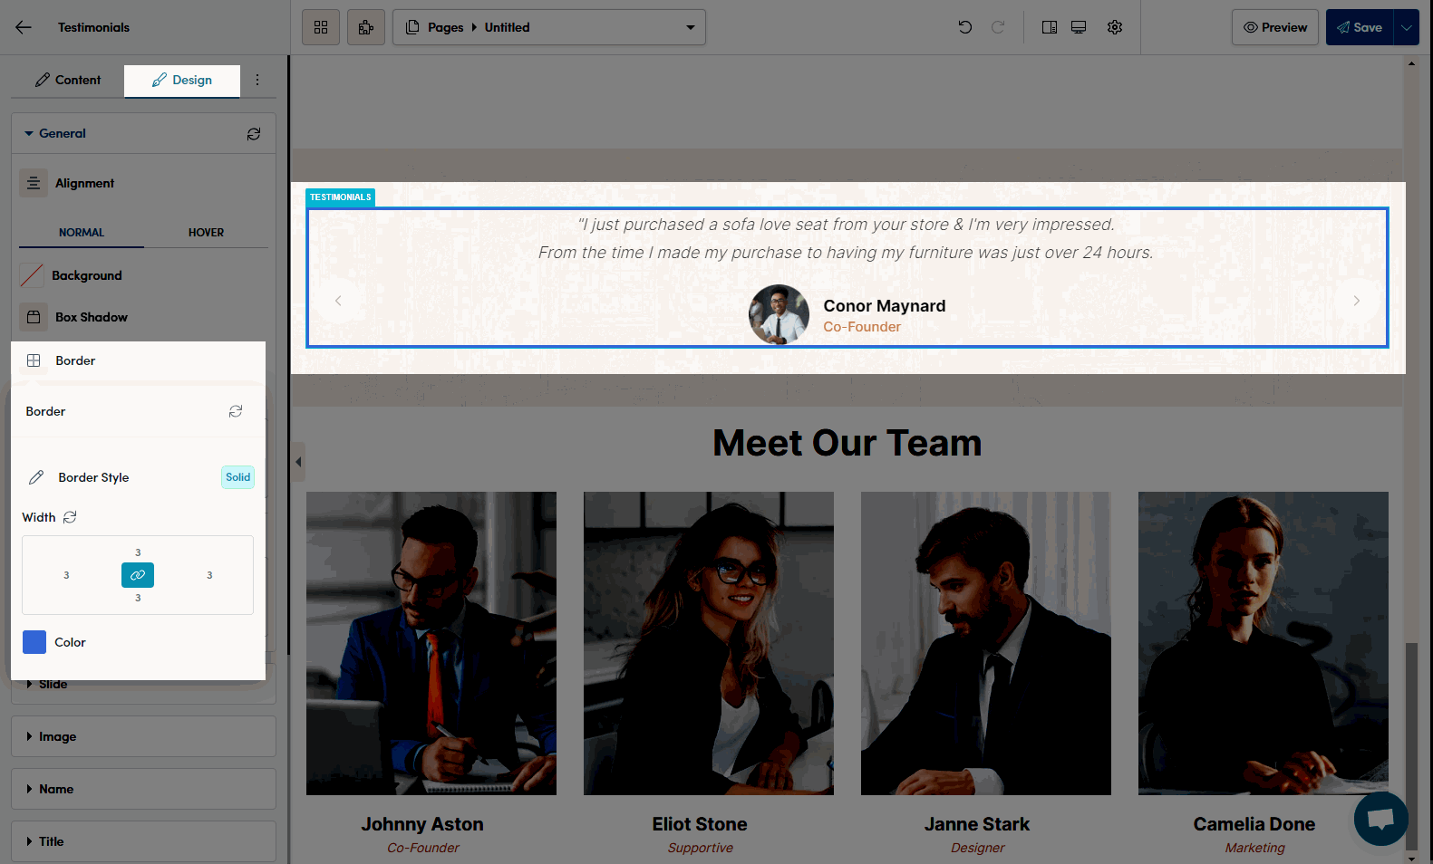The height and width of the screenshot is (864, 1433).
Task: Reset the General section settings
Action: (254, 134)
